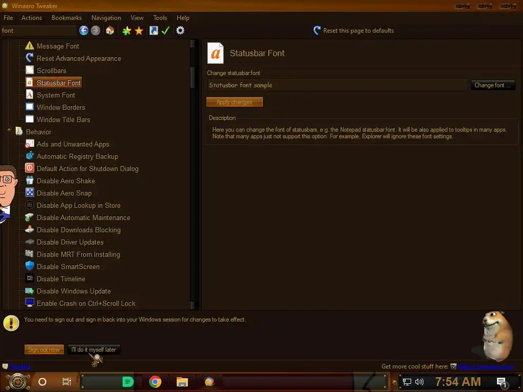
Task: Click the Default Action for Shutdown icon
Action: click(30, 168)
